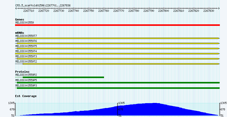Click the MELO3C003559P5 protein bar
The width and height of the screenshot is (227, 117).
(x=117, y=83)
